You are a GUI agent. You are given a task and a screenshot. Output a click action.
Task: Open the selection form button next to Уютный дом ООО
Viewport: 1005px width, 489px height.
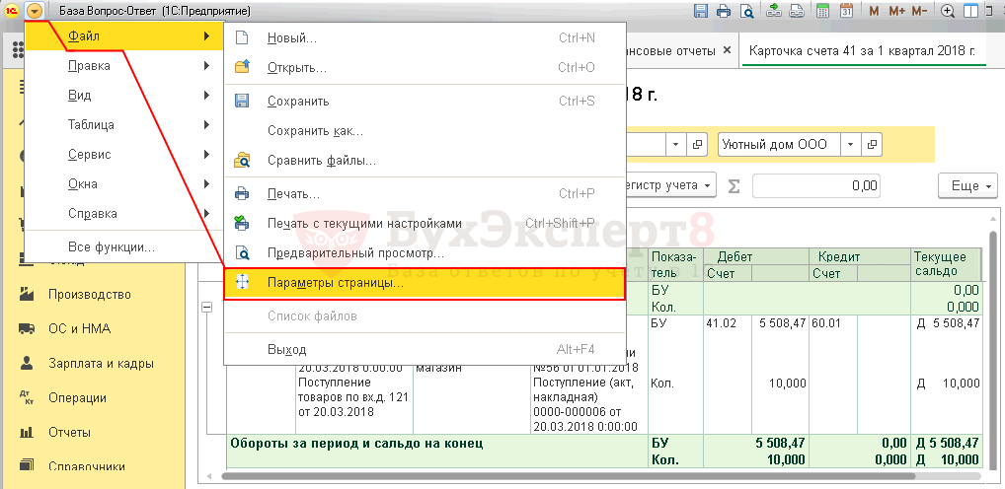(x=871, y=144)
